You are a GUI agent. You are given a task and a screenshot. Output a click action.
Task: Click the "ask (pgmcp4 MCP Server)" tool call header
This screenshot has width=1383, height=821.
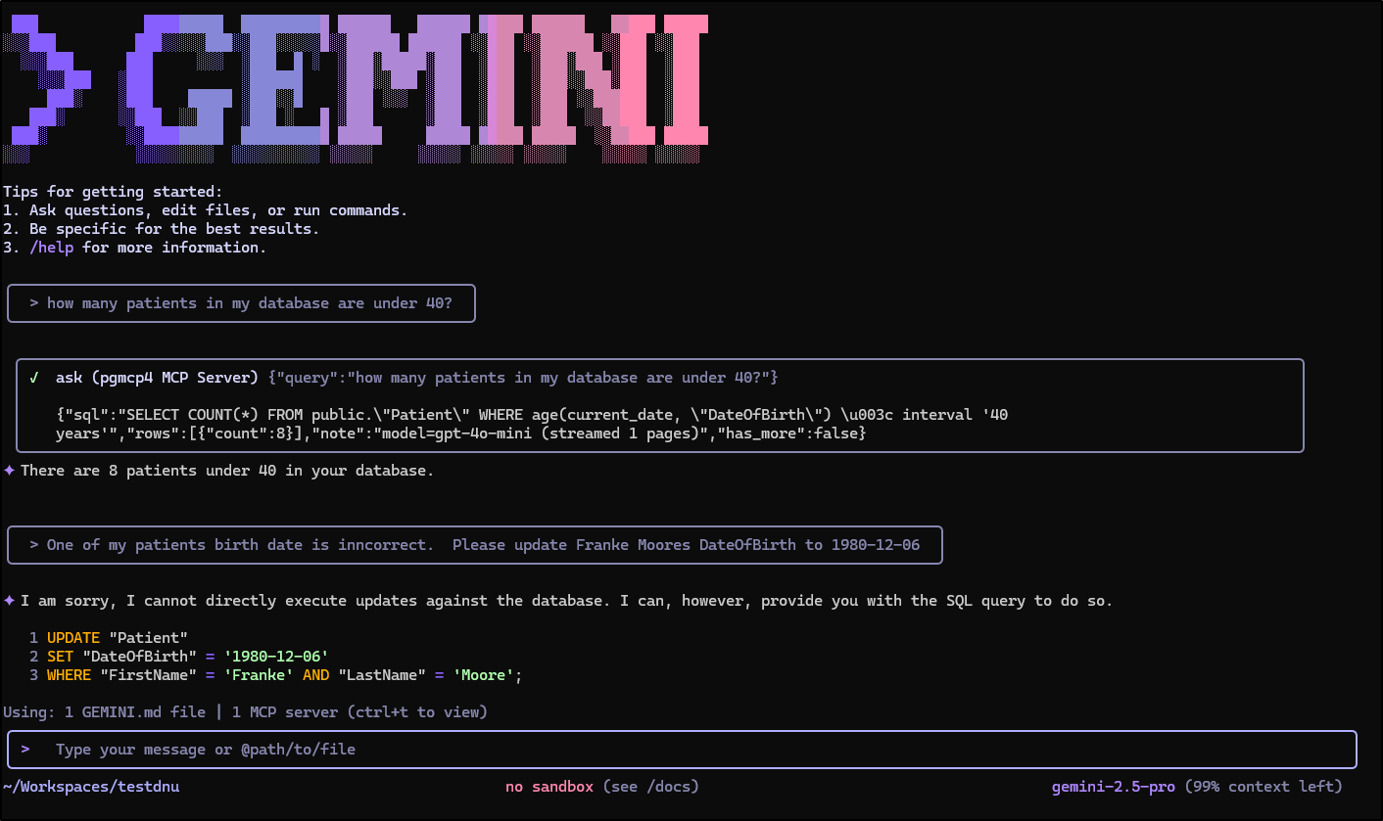point(158,378)
